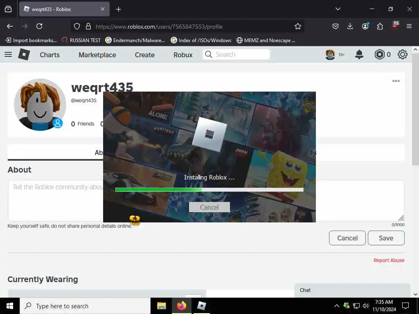Screen dimensions: 419x314
Task: Go forward to the next page
Action: [25, 26]
